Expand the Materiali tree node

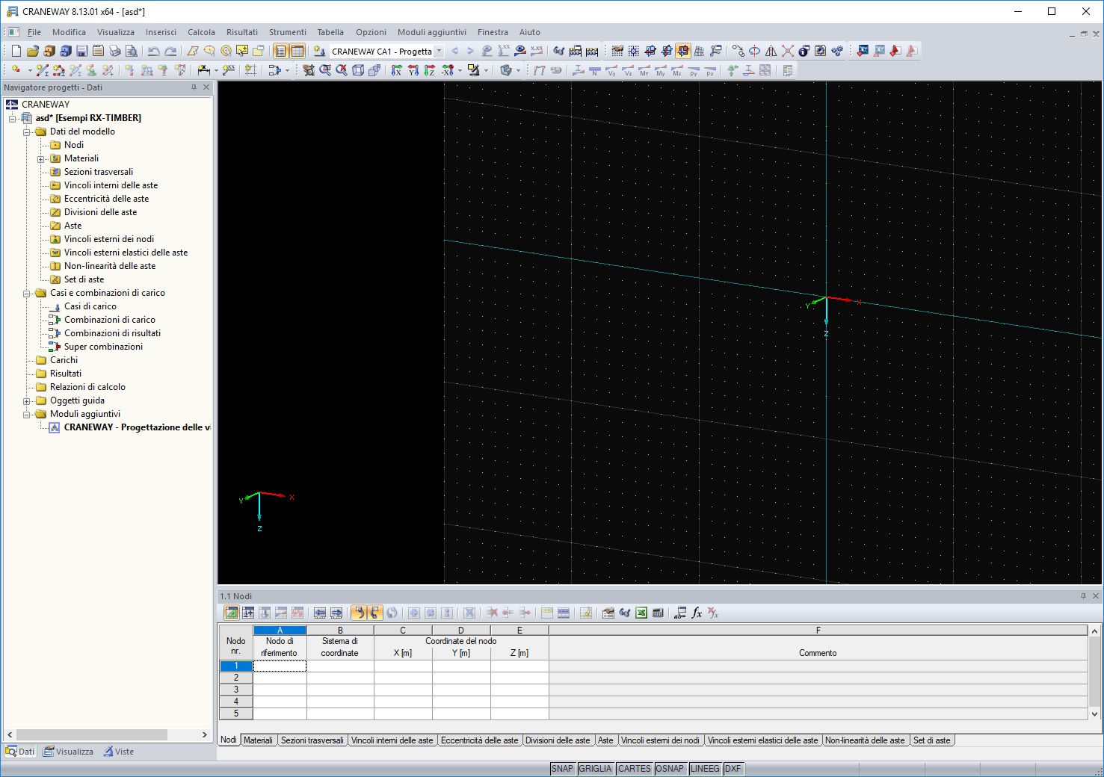41,159
